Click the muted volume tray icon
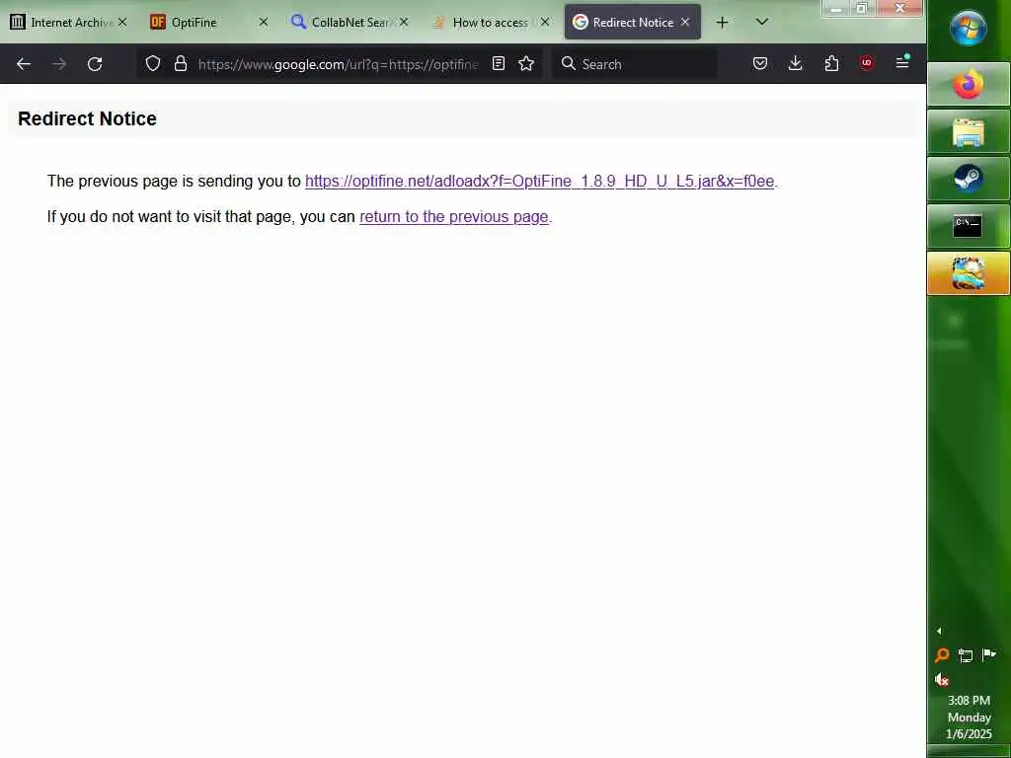Screen dimensions: 1011x758 (942, 680)
